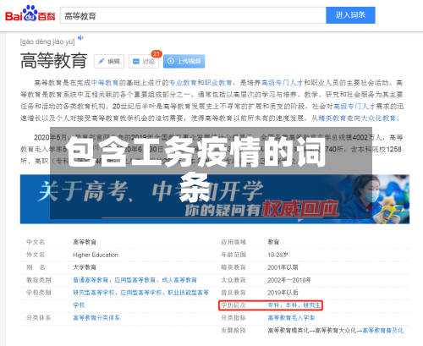423x346 pixels.
Task: Click the 发展阶段 label
Action: pos(233,331)
